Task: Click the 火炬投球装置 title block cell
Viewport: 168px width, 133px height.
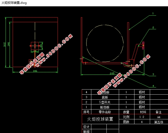Action: click(100, 119)
